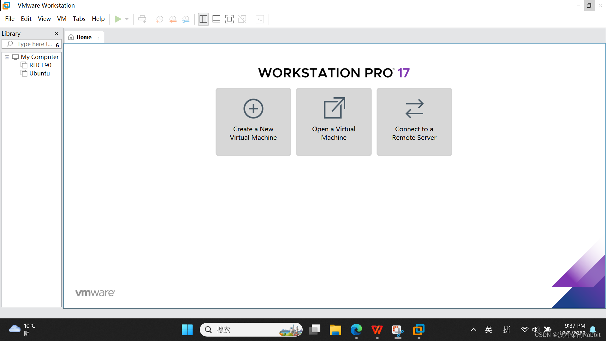Open the Windows Start menu
This screenshot has width=606, height=341.
187,330
